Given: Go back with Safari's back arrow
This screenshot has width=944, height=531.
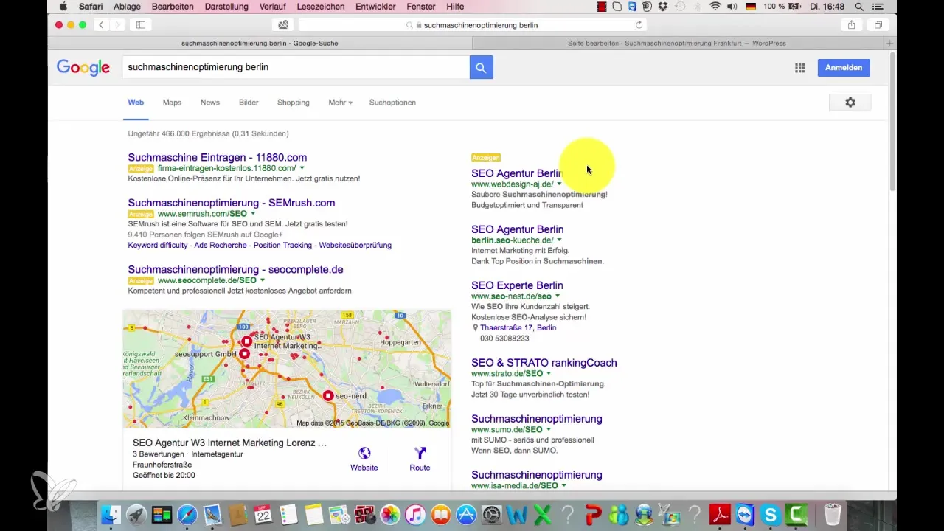Looking at the screenshot, I should 101,25.
